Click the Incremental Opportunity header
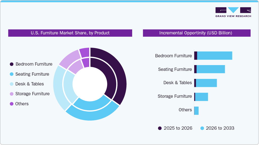Screen dimensions: 259x145 pyautogui.click(x=196, y=33)
